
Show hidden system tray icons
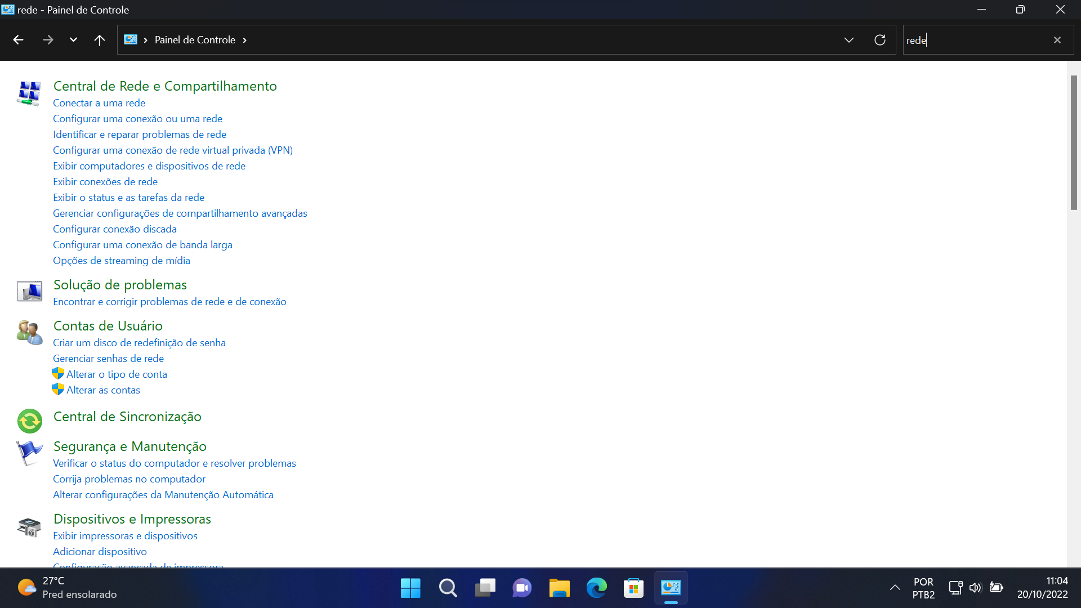895,588
